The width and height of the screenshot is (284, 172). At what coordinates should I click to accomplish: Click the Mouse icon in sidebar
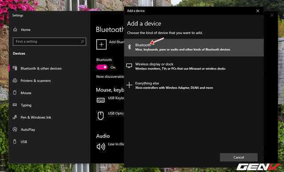click(x=15, y=93)
